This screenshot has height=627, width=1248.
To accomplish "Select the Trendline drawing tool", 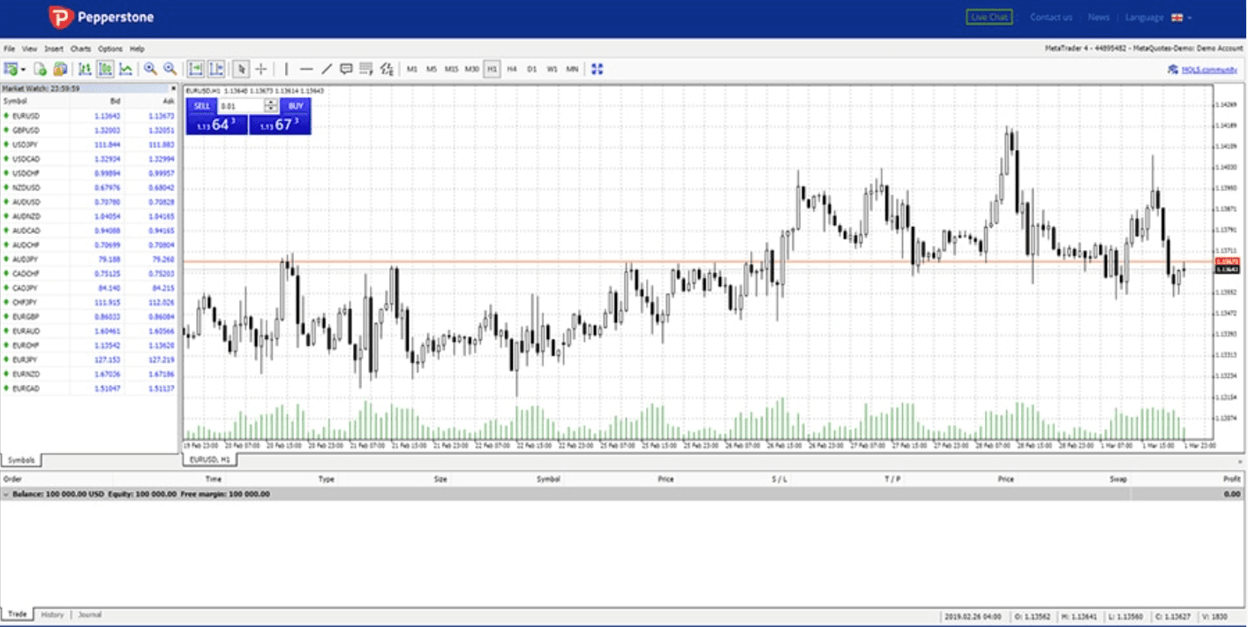I will (x=327, y=69).
